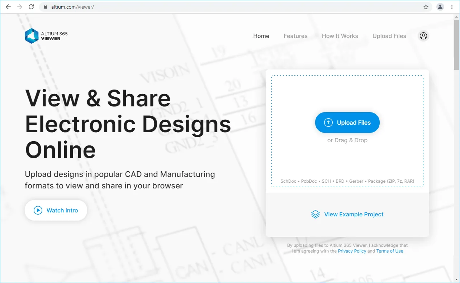Click the Altium 365 Viewer logo
The width and height of the screenshot is (460, 283).
click(46, 36)
